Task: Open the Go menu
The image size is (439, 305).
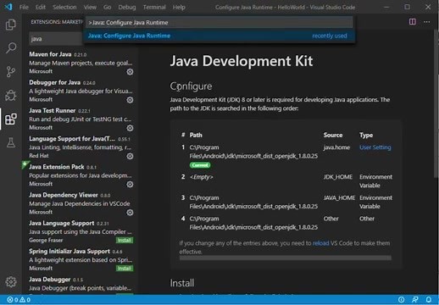Action: [108, 7]
